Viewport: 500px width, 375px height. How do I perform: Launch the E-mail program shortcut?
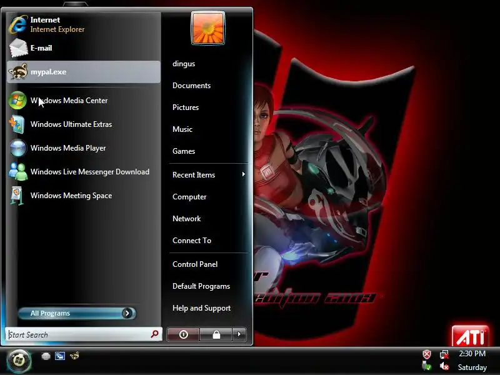(x=83, y=48)
